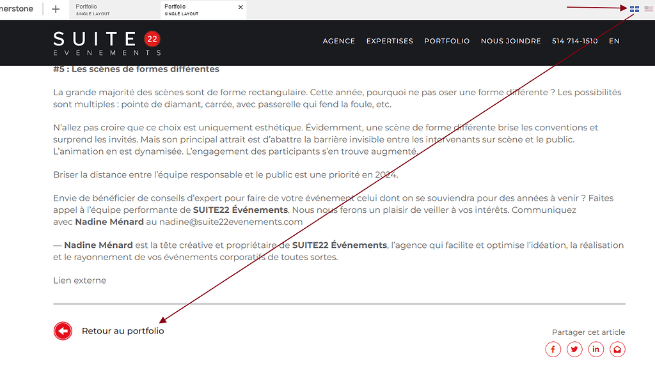The image size is (655, 377).
Task: Select the NOUS JOINDRE menu item
Action: pyautogui.click(x=510, y=41)
